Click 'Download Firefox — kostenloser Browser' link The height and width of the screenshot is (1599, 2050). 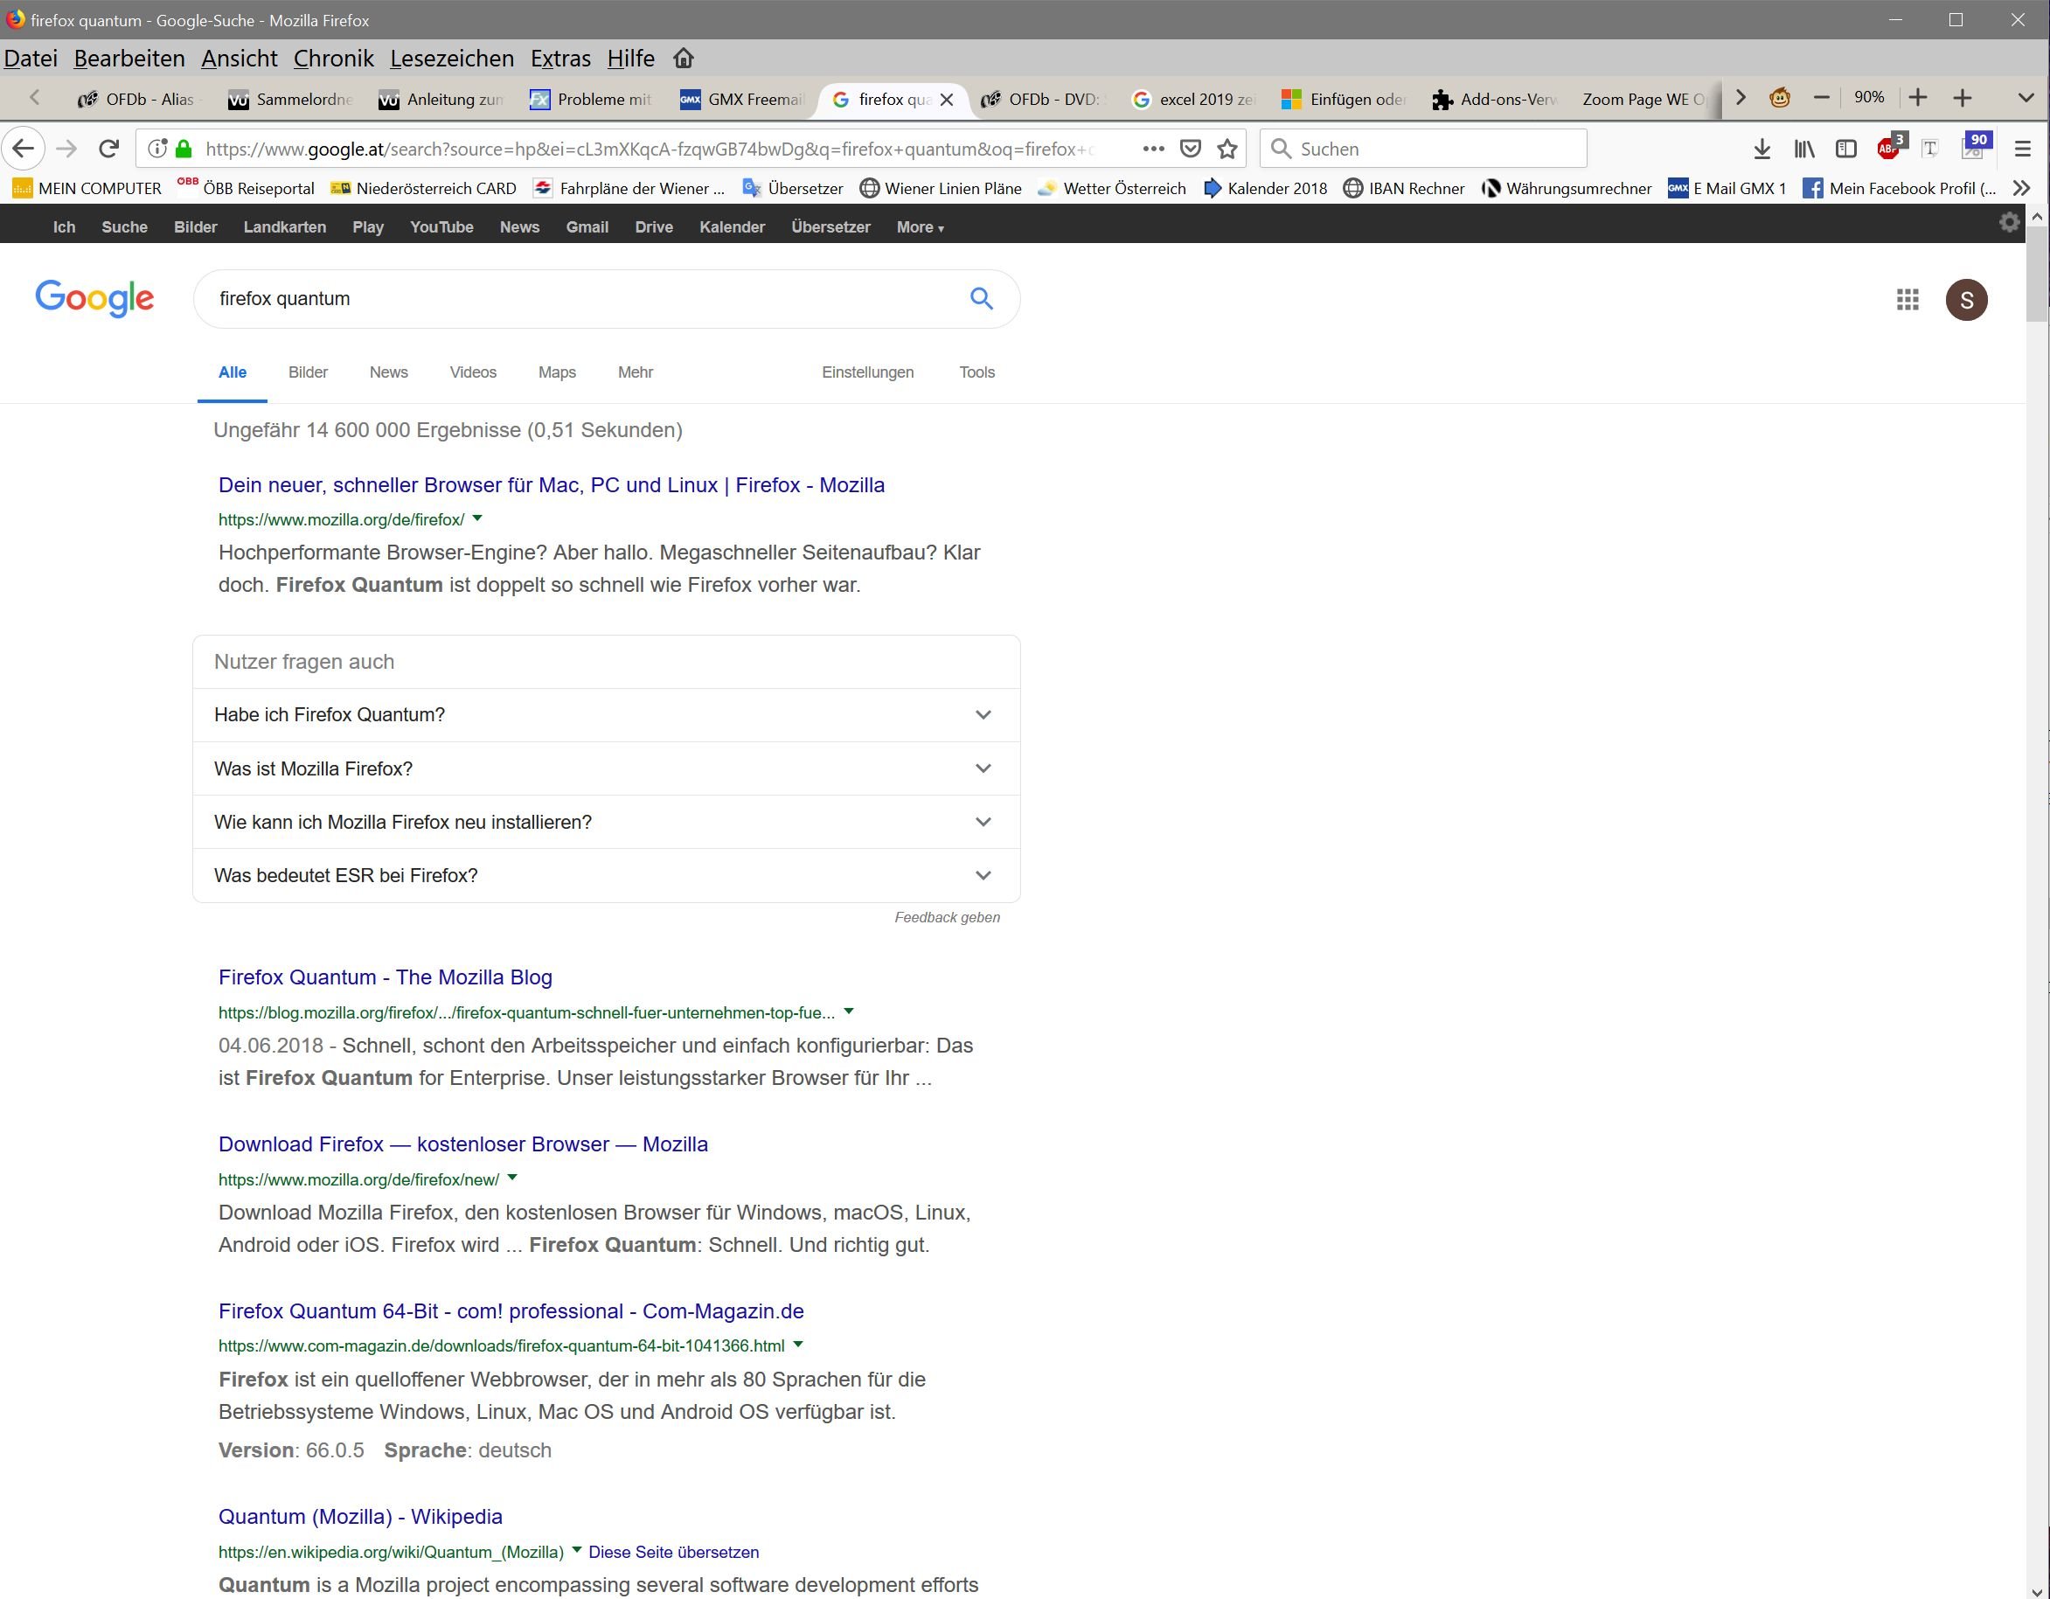click(462, 1144)
